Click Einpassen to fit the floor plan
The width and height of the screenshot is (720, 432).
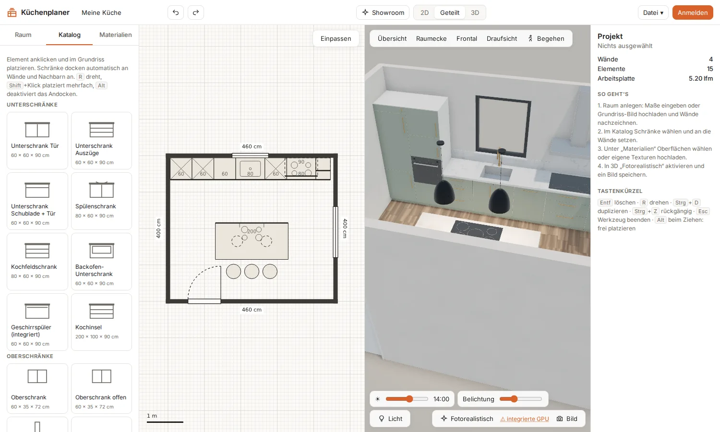(336, 38)
